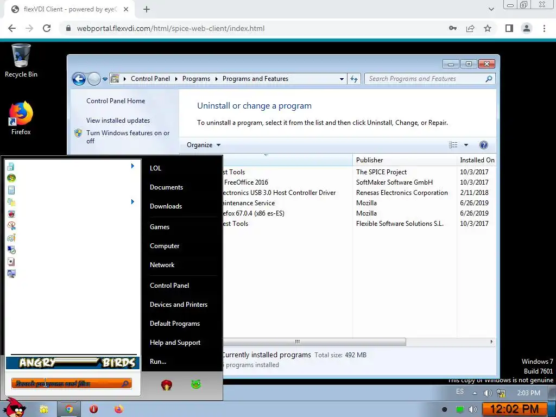Open Chrome profile avatar icon
556x417 pixels.
527,28
